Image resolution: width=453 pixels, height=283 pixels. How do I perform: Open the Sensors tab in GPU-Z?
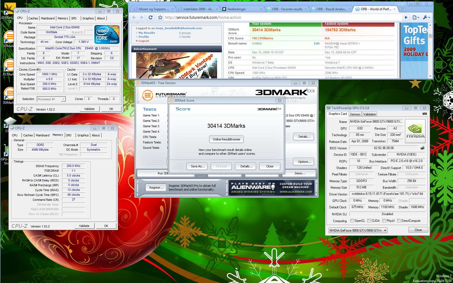[355, 114]
